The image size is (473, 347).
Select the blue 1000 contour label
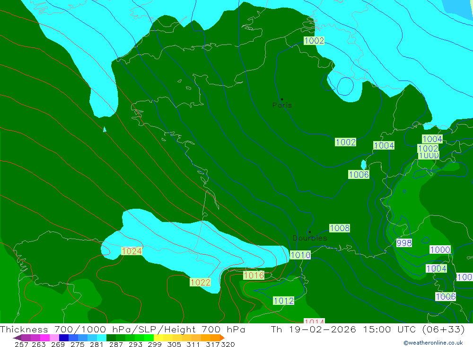click(440, 250)
